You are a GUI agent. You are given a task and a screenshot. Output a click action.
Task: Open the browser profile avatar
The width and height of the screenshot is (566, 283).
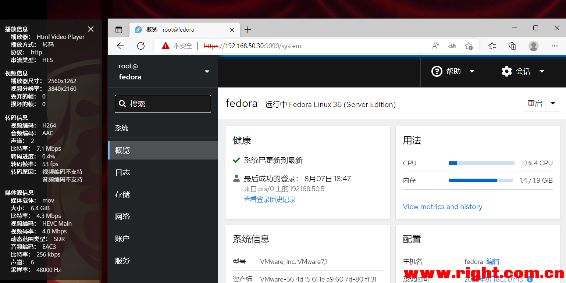pyautogui.click(x=534, y=46)
